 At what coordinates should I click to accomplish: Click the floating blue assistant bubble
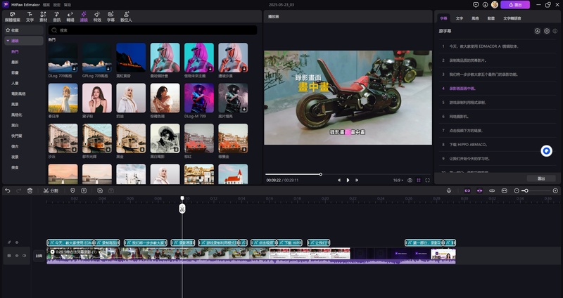click(x=547, y=151)
